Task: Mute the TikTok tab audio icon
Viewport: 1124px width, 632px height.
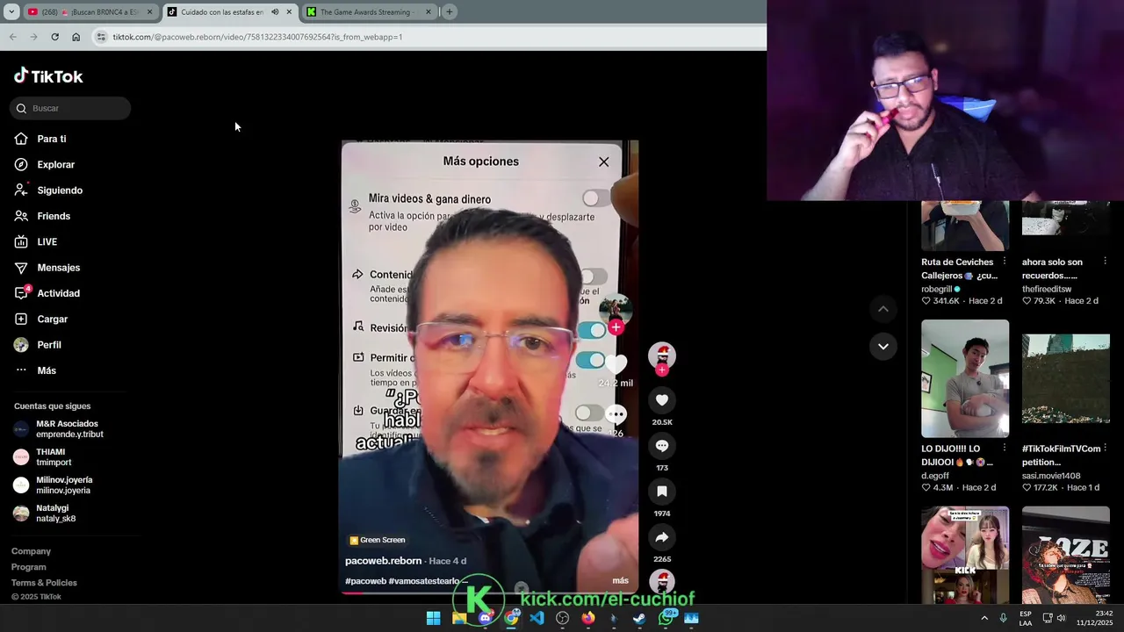Action: point(275,12)
